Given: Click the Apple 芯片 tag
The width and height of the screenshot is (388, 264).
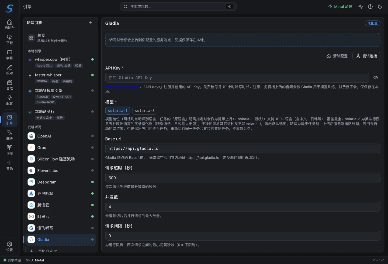Looking at the screenshot, I should pyautogui.click(x=44, y=65).
